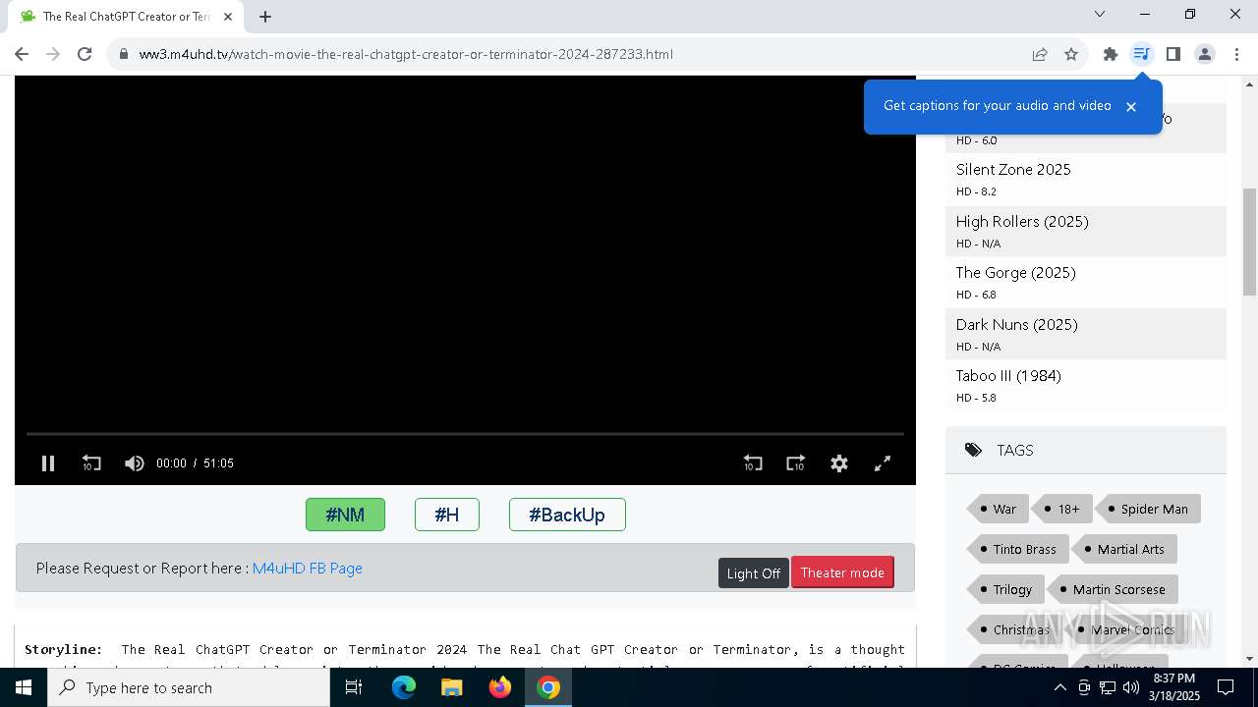
Task: Open the taskbar clock showing 8:37 PM
Action: pos(1174,687)
